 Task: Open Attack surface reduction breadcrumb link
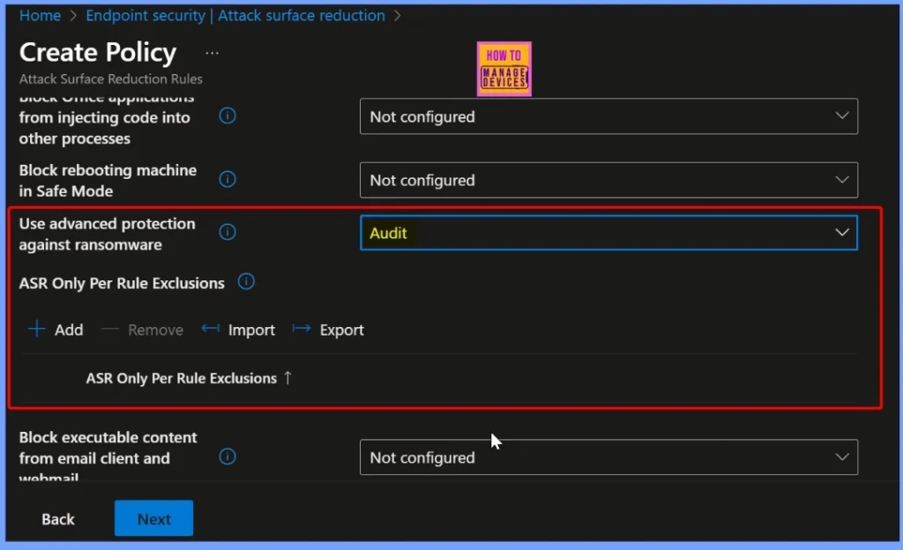tap(301, 15)
